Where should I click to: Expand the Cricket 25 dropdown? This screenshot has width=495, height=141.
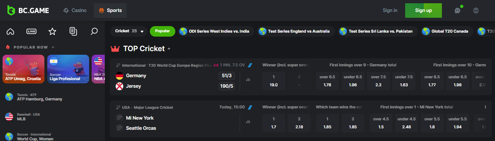129,31
